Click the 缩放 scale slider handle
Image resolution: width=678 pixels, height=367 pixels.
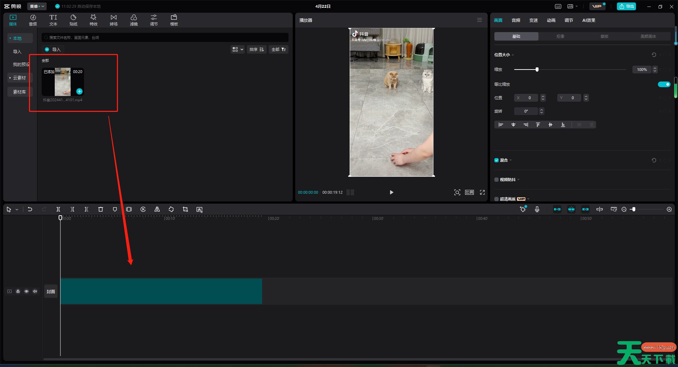coord(537,70)
